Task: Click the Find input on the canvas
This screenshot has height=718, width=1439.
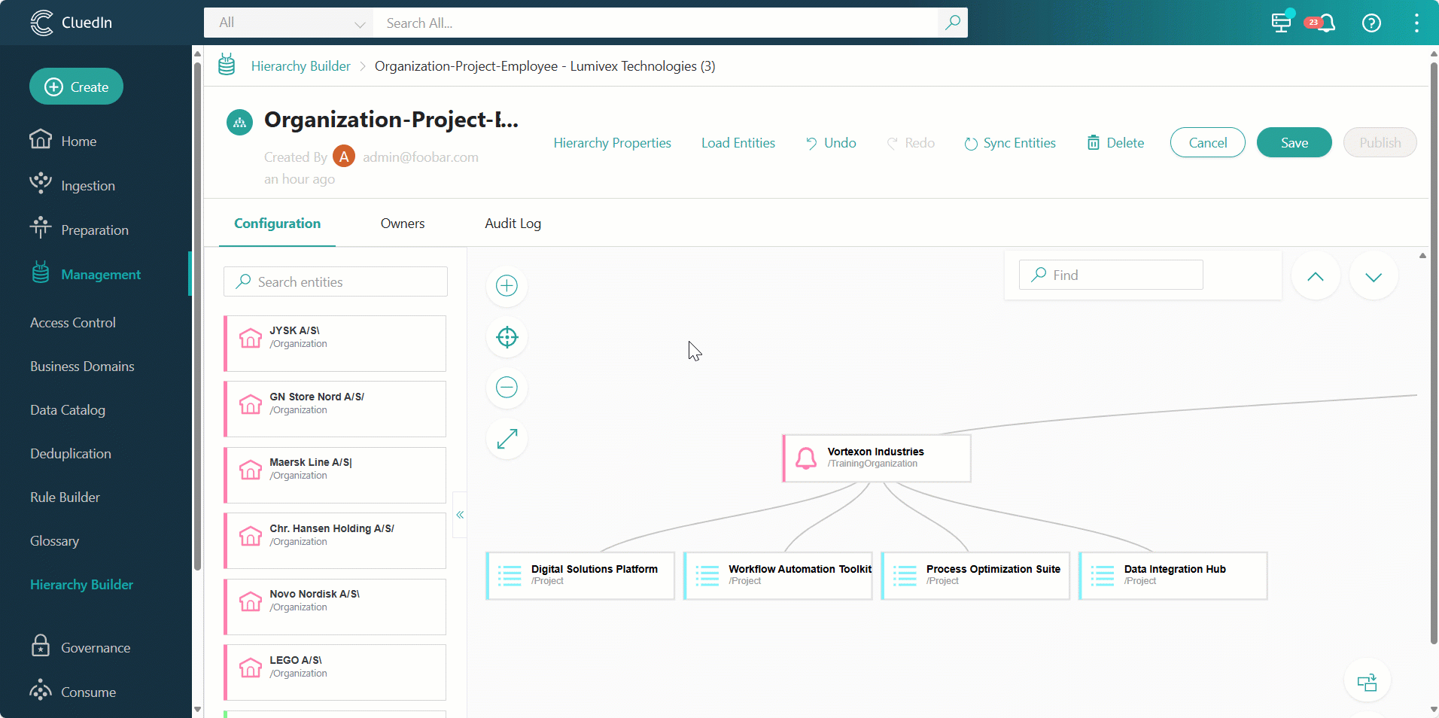Action: coord(1111,275)
